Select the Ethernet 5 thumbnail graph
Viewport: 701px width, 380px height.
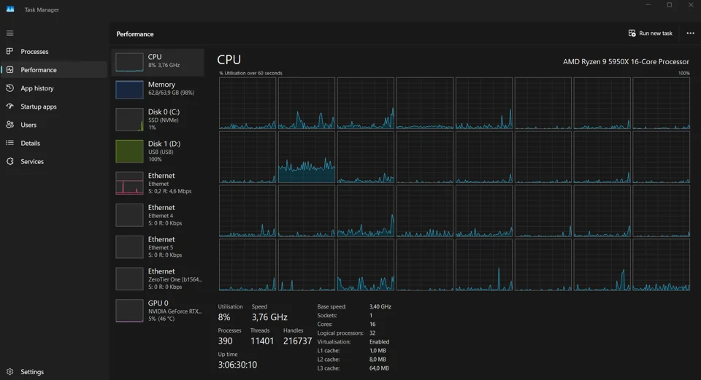coord(129,247)
